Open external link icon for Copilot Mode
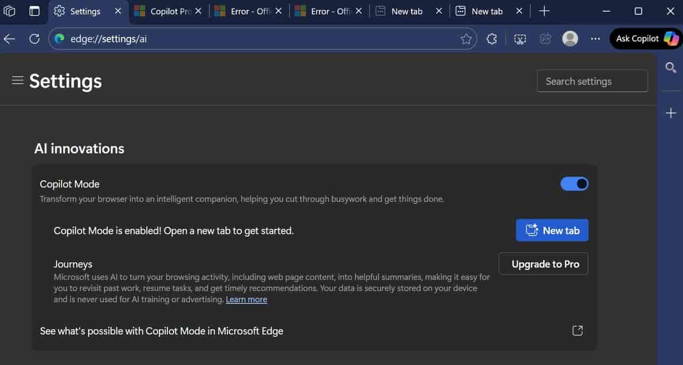This screenshot has height=365, width=683. [x=577, y=331]
